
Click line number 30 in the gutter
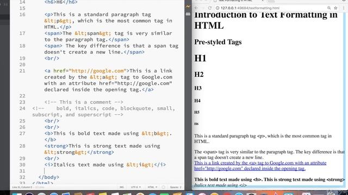click(22, 165)
